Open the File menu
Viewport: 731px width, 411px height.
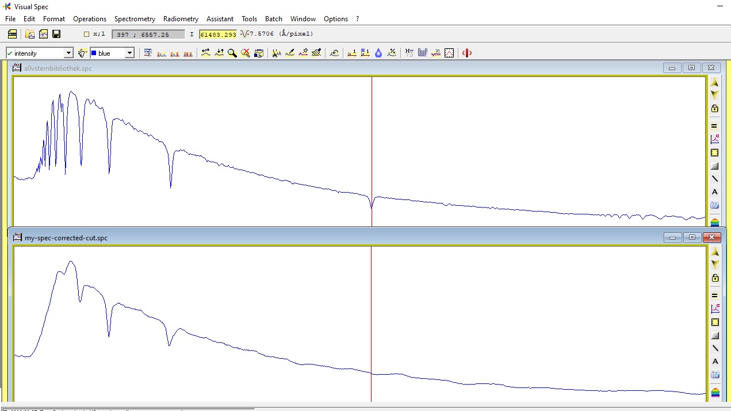[x=10, y=19]
